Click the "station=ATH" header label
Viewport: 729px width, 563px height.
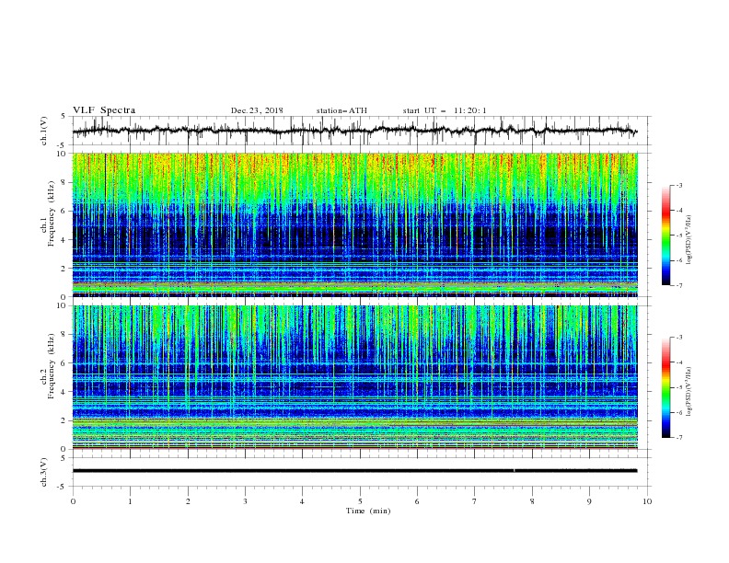tap(341, 110)
